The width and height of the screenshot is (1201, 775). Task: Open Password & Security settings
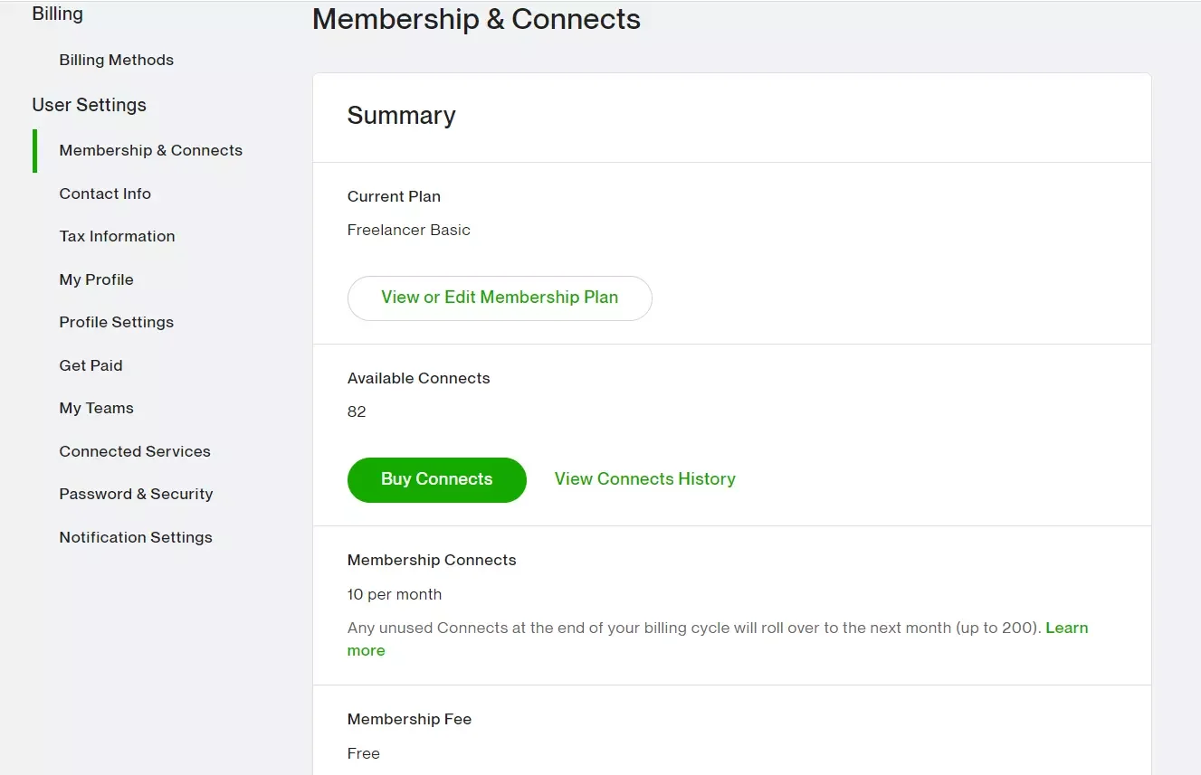pyautogui.click(x=136, y=494)
